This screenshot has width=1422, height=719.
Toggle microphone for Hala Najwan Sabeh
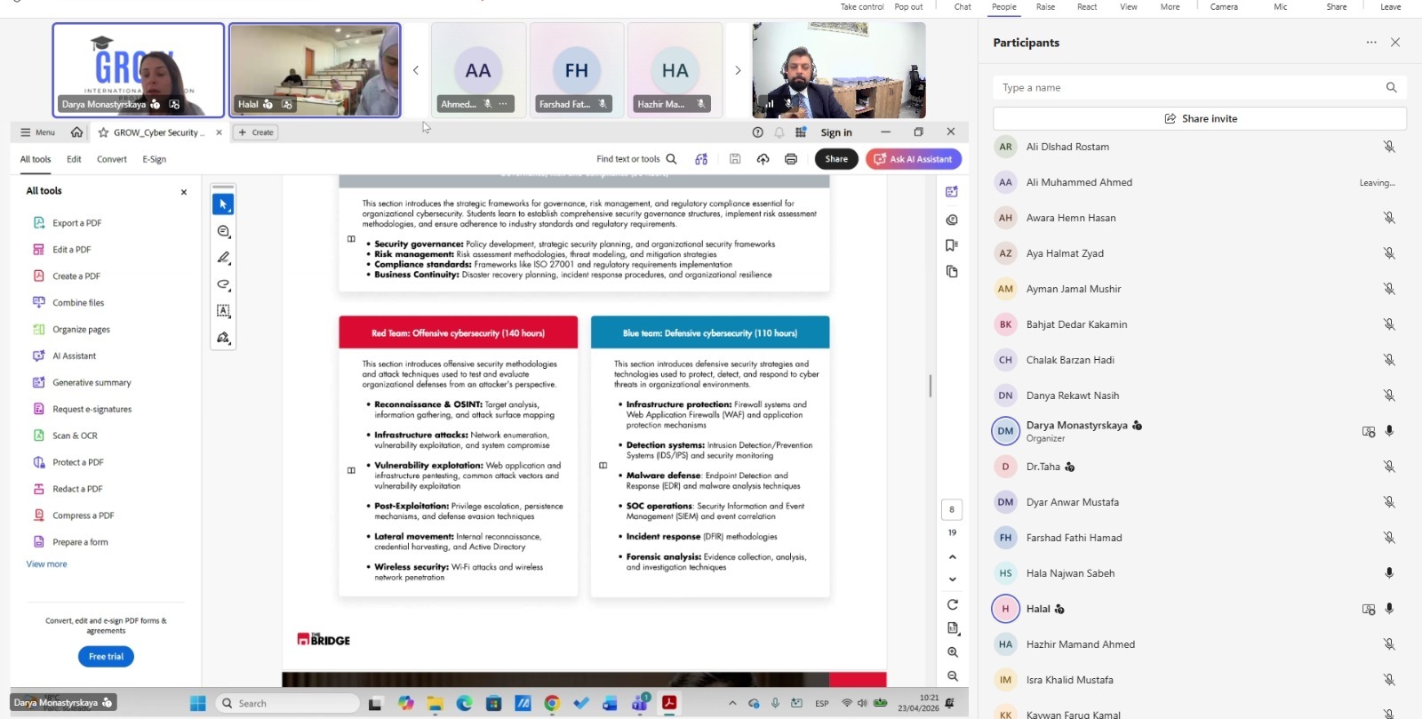pyautogui.click(x=1389, y=573)
